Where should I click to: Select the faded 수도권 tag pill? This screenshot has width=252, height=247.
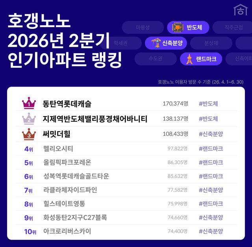pos(156,59)
